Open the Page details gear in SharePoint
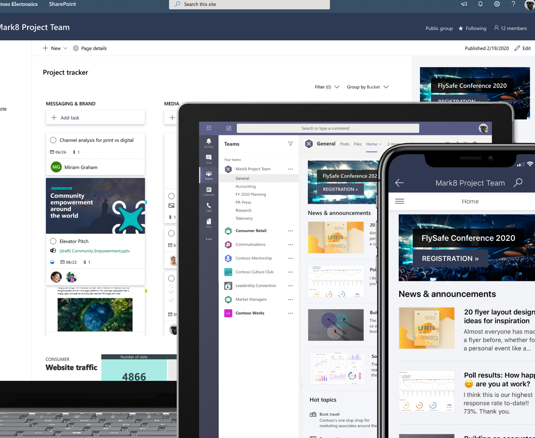The image size is (535, 438). coord(76,48)
